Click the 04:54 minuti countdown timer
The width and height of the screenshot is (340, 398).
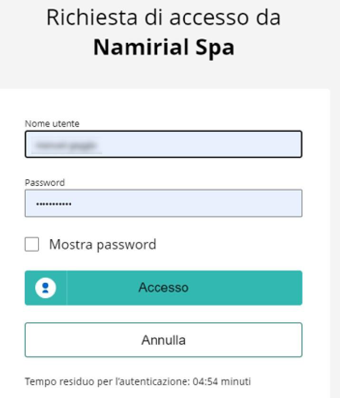click(222, 381)
